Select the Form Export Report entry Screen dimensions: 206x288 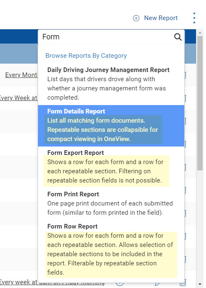point(111,167)
